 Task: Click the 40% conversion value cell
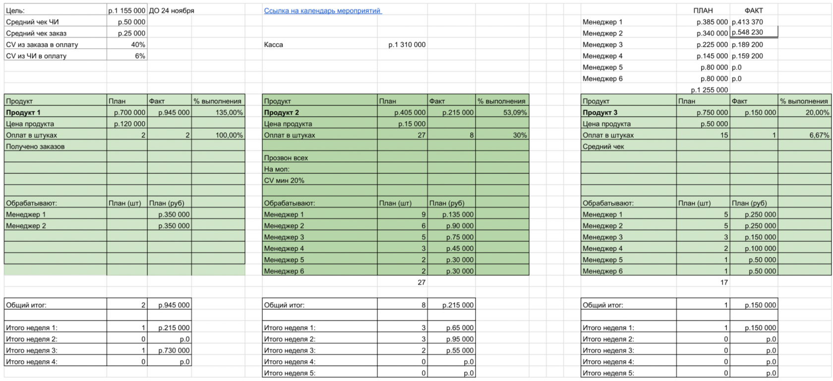click(x=127, y=45)
